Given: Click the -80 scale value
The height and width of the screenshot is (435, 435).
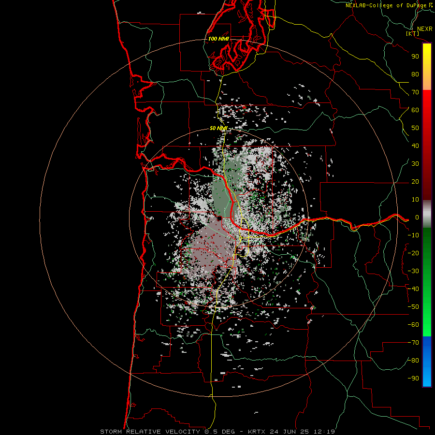Looking at the screenshot, I should pyautogui.click(x=413, y=361).
